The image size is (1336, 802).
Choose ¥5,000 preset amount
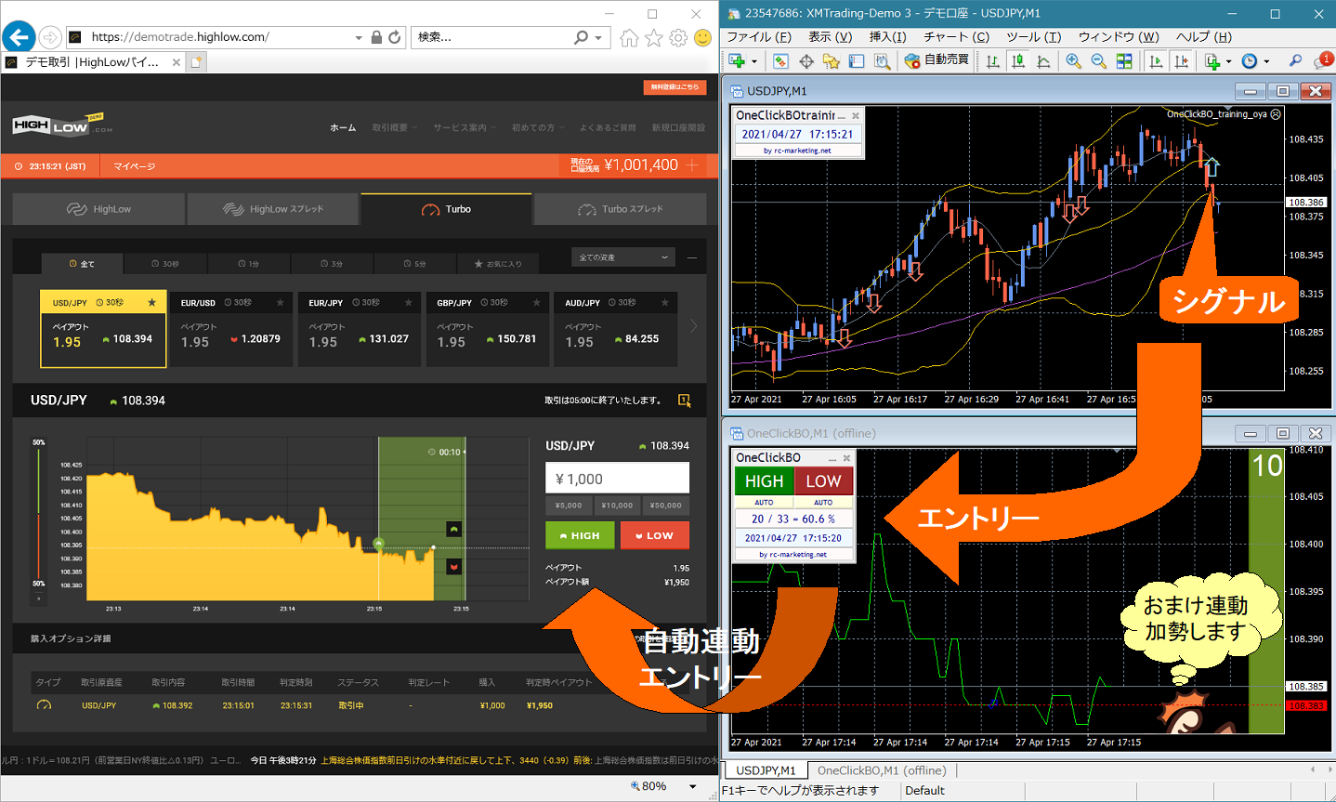coord(569,506)
